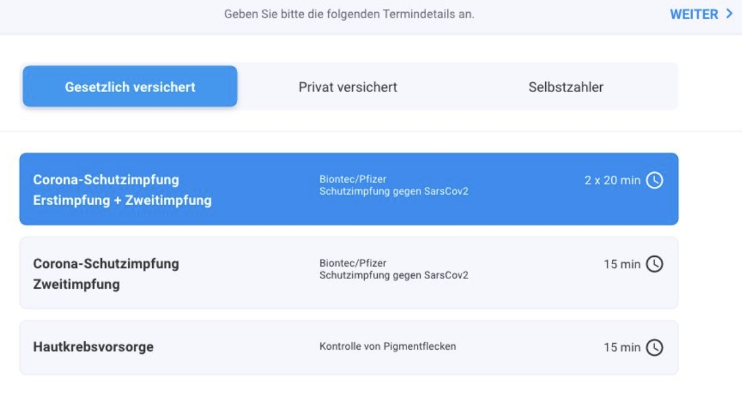Screen dimensions: 742x393
Task: Click the 15 min duration on the Zweitimpfung card
Action: tap(622, 264)
